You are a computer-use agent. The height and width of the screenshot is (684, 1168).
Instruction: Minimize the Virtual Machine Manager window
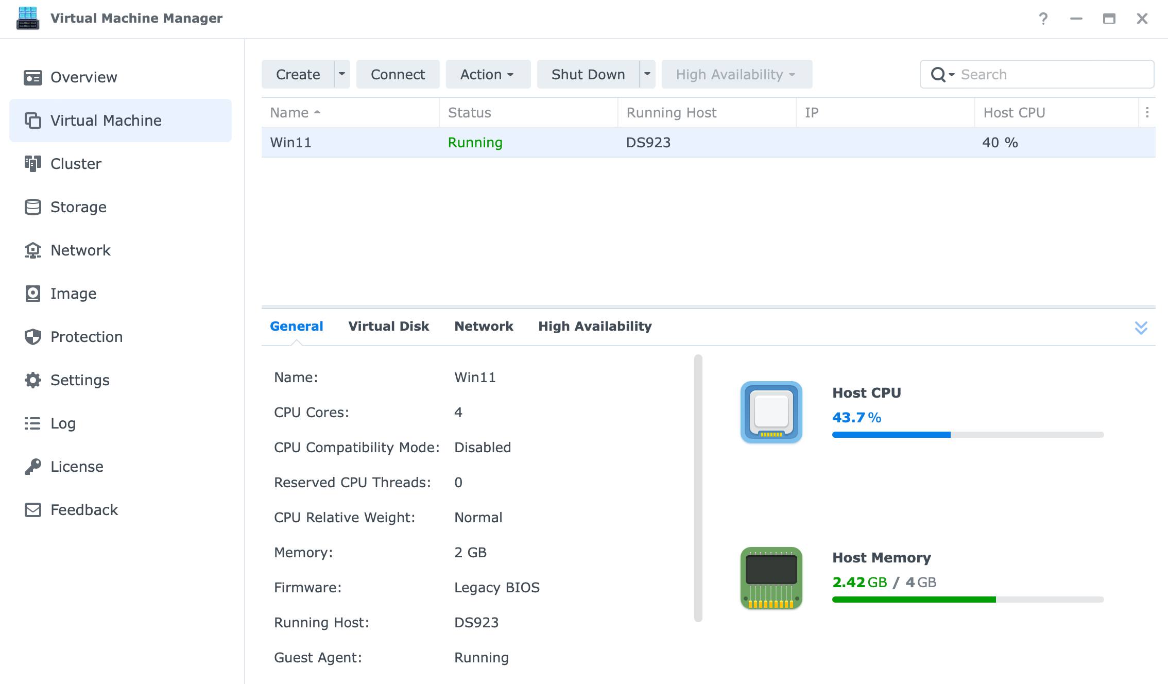1076,19
